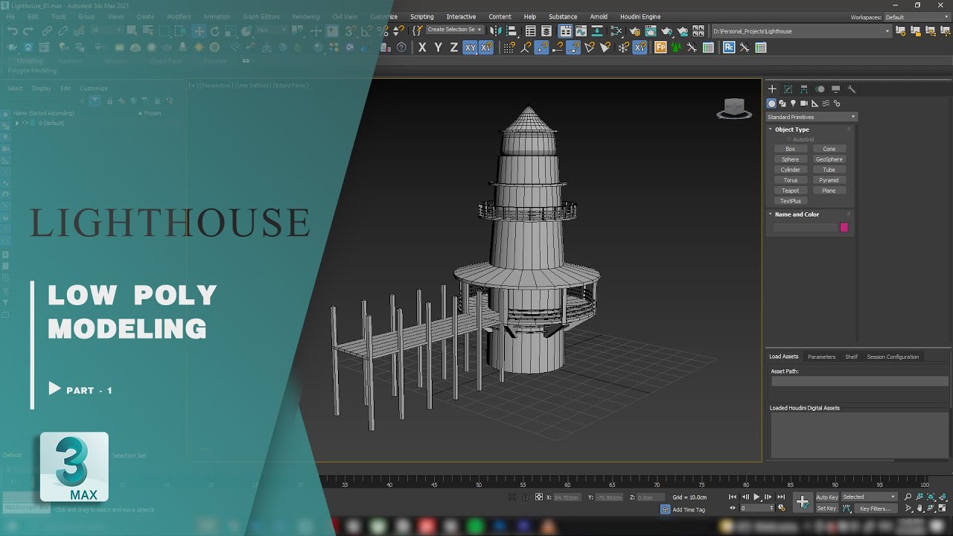Open Create Selection Set dropdown
The image size is (953, 536).
click(x=454, y=30)
